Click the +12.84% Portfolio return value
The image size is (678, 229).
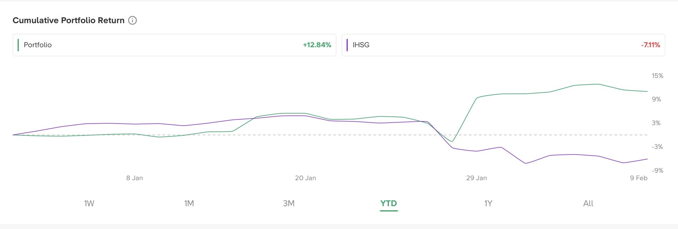pyautogui.click(x=317, y=45)
